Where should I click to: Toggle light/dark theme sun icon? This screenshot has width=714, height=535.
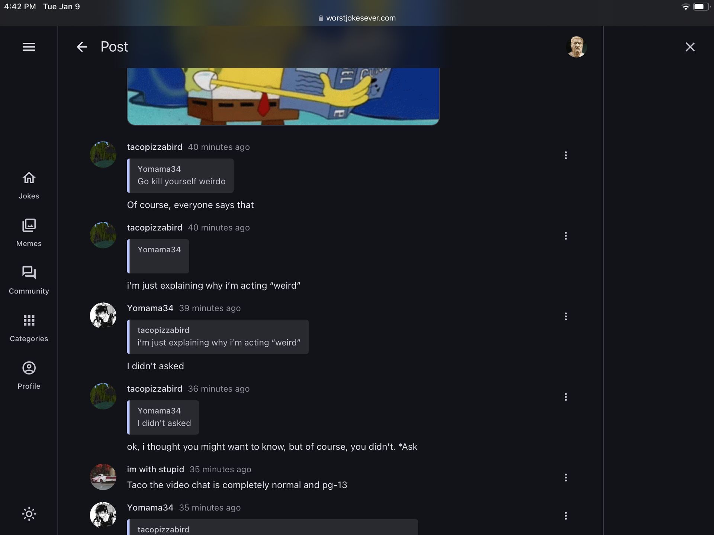(29, 514)
